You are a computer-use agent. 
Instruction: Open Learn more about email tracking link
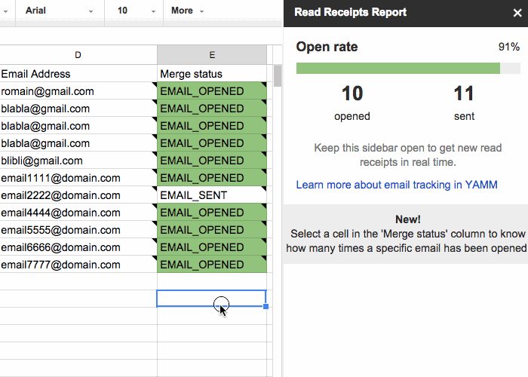[x=397, y=185]
